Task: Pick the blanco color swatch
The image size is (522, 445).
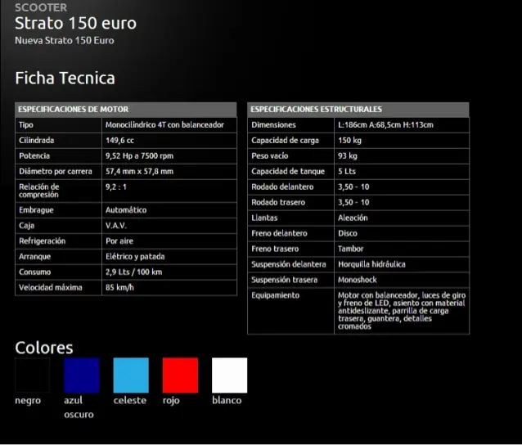Action: [x=229, y=375]
